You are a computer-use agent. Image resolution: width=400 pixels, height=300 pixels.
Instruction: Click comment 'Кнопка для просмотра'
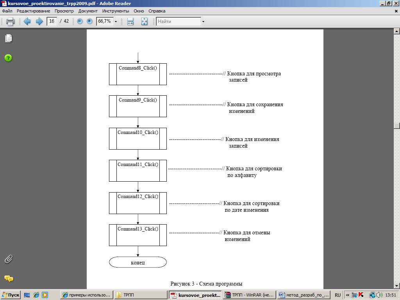[254, 74]
